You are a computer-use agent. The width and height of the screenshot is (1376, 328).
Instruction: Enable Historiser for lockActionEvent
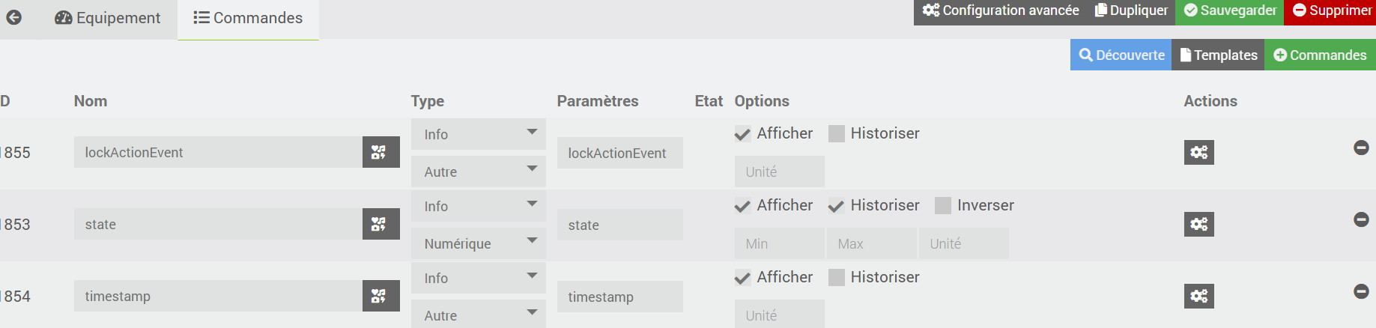[837, 133]
